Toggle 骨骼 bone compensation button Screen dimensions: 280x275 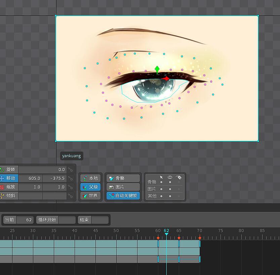click(x=123, y=178)
